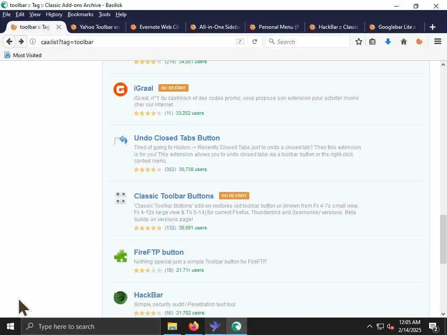Open the iGraal add-on link

(x=143, y=88)
